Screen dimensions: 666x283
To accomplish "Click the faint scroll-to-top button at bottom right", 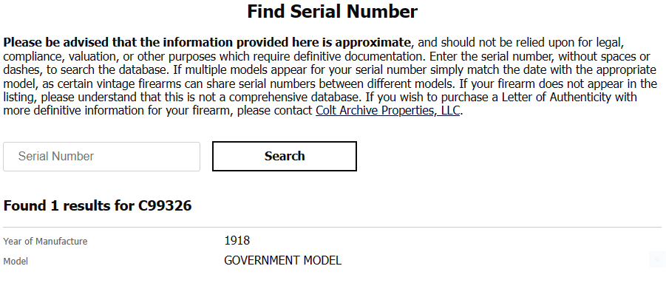I will (656, 259).
